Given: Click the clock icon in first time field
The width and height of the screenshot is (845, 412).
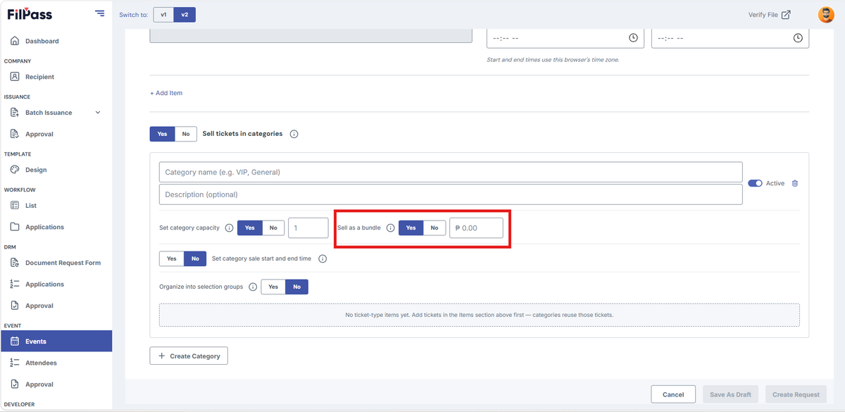Looking at the screenshot, I should (x=633, y=38).
